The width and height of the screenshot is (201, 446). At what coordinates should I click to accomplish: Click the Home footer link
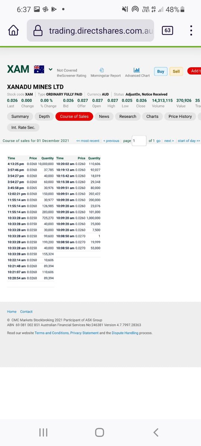point(12,311)
